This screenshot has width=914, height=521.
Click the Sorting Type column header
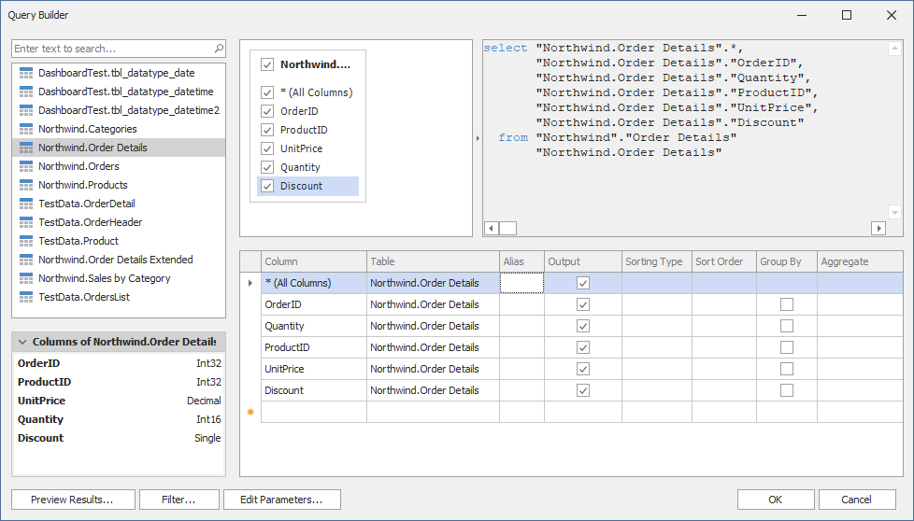657,261
